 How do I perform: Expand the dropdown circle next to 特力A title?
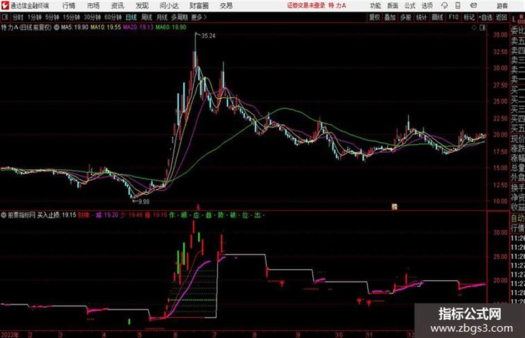pyautogui.click(x=57, y=27)
